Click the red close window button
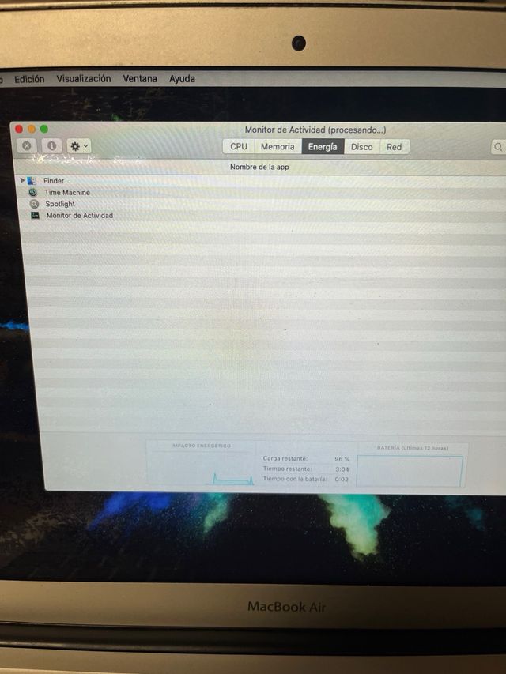Viewport: 506px width, 674px height. [19, 129]
